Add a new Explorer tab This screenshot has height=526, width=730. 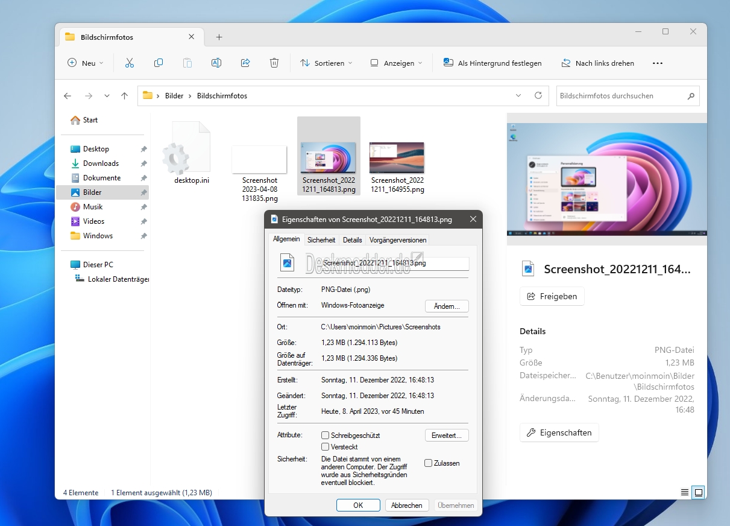(219, 37)
